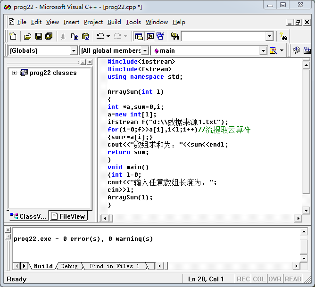315x287 pixels.
Task: Click the editor vertical scrollbar up arrow
Action: 306,65
